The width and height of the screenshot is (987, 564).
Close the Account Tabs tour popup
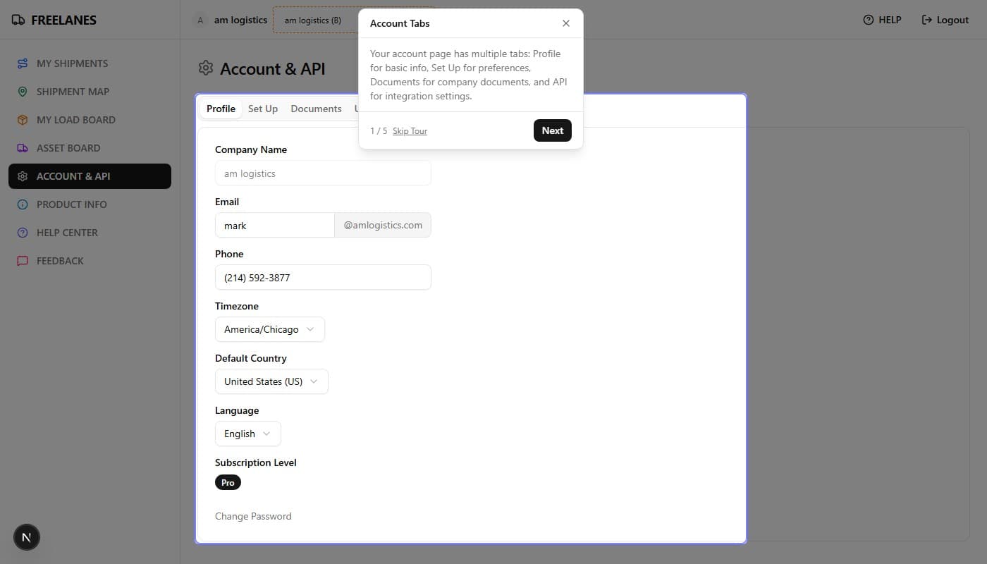pyautogui.click(x=566, y=23)
